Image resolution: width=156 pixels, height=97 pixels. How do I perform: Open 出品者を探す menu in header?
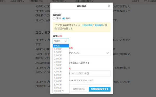[x=17, y=1]
